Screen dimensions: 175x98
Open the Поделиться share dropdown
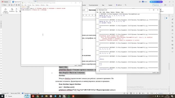click(157, 5)
